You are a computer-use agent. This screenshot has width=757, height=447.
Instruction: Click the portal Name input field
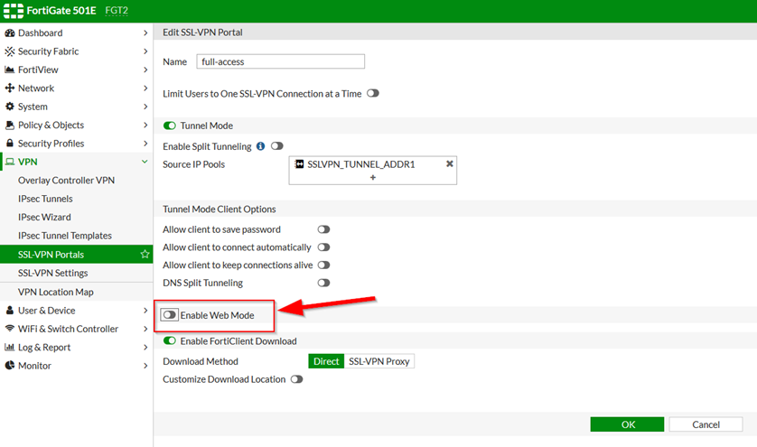click(280, 61)
